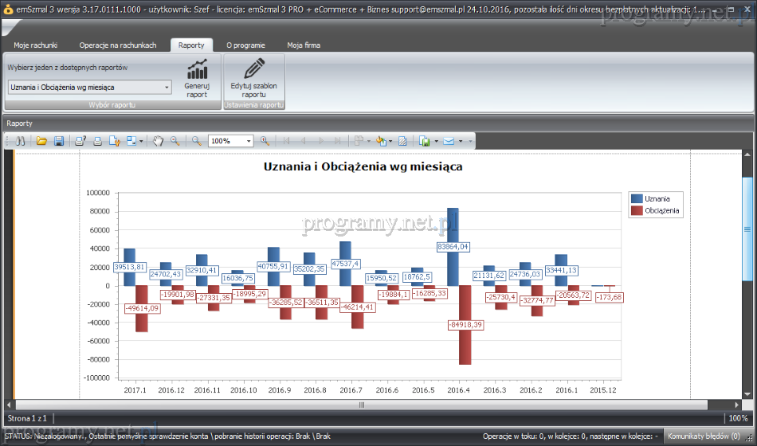Viewport: 757px width, 446px height.
Task: Click the Uznania blue legend swatch
Action: click(x=636, y=198)
